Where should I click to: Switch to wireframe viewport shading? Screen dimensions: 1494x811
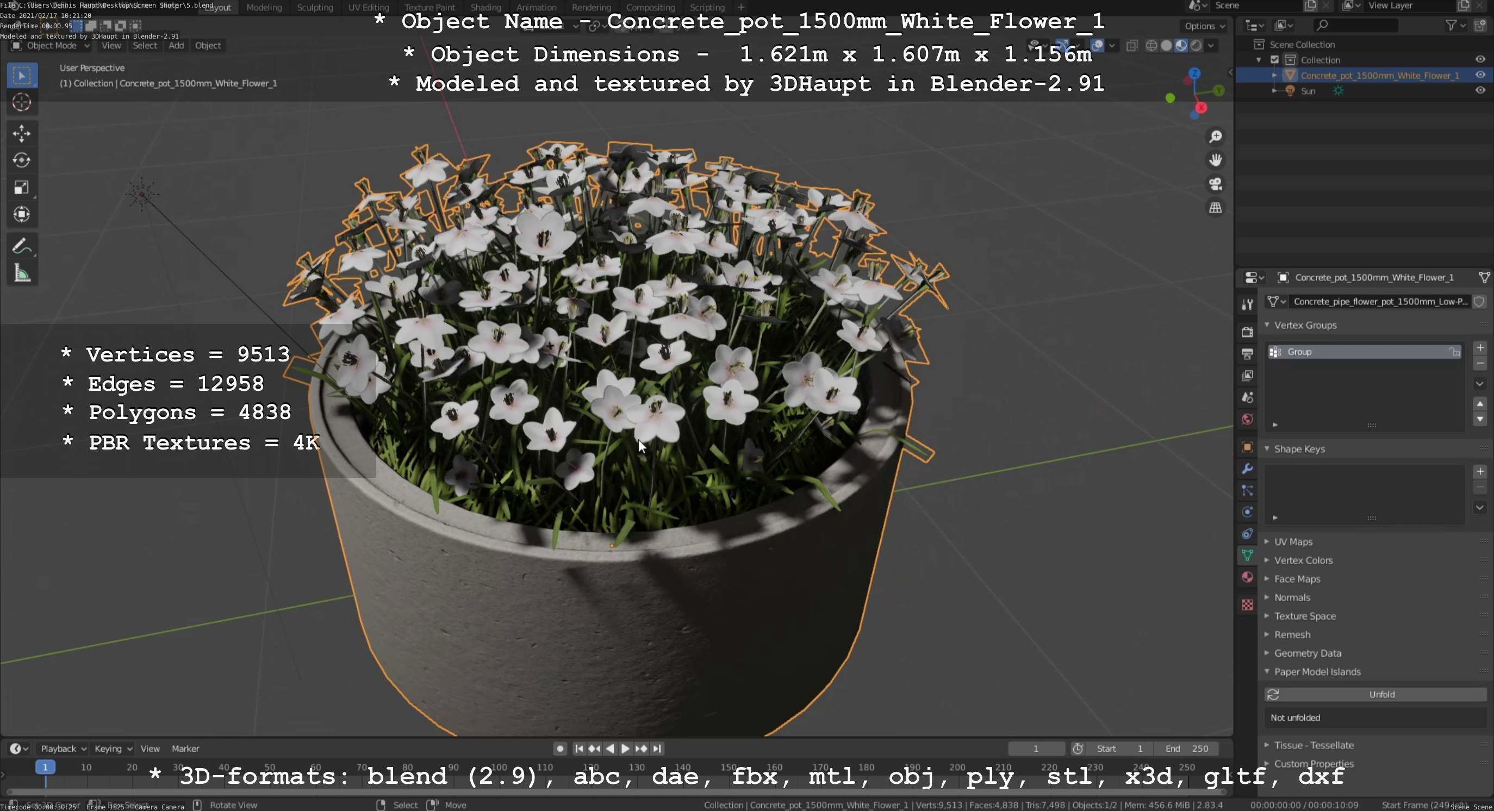point(1152,46)
